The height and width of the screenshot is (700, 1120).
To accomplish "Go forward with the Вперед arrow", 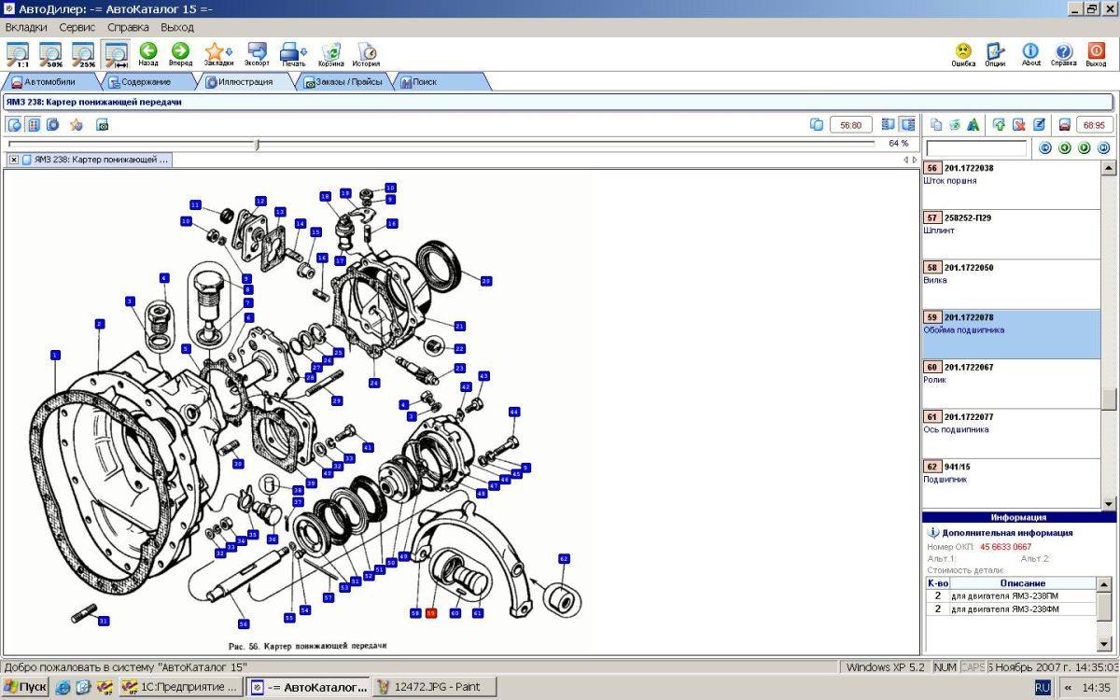I will click(x=180, y=54).
